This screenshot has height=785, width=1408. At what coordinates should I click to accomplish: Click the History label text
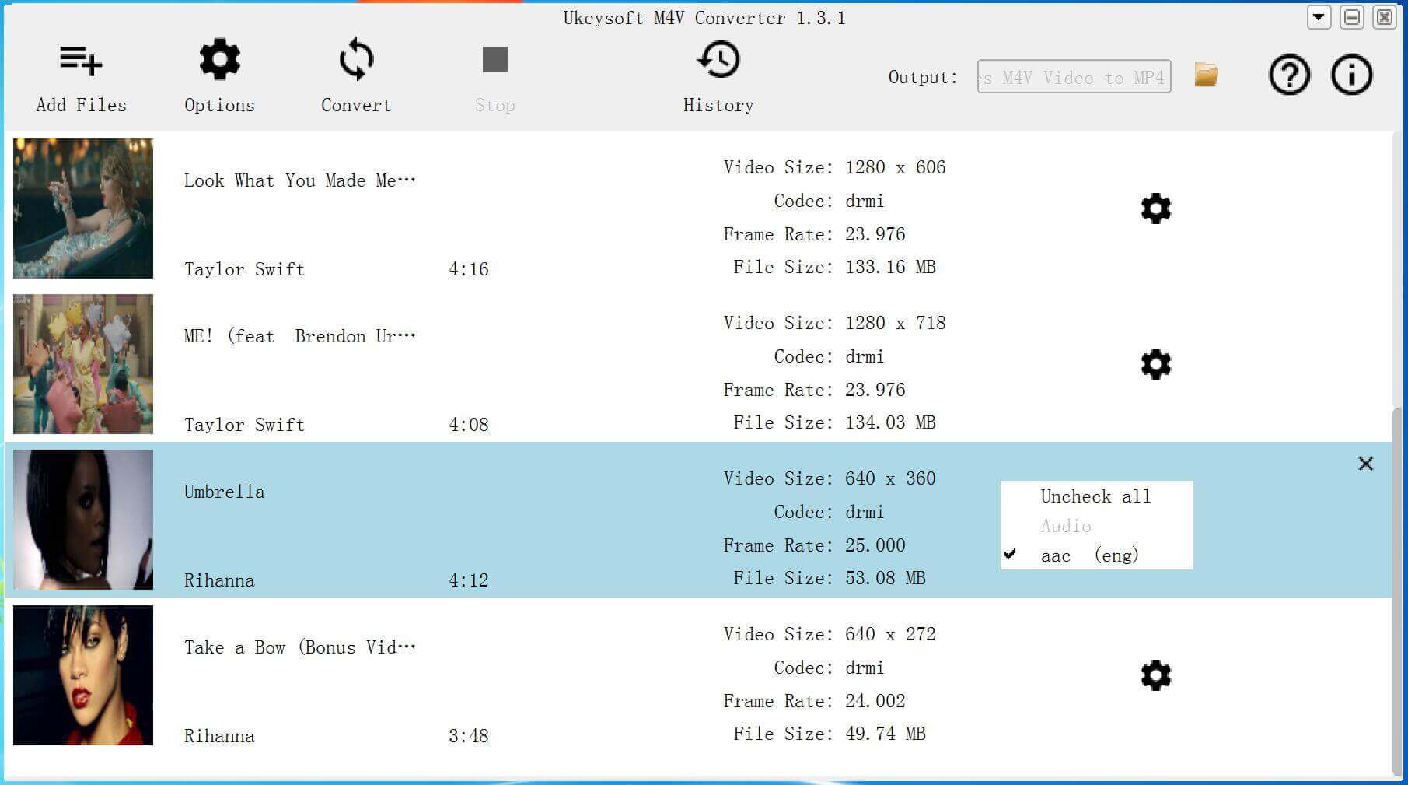(718, 105)
